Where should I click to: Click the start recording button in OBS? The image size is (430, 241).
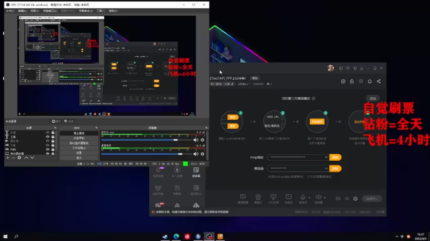[x=79, y=138]
